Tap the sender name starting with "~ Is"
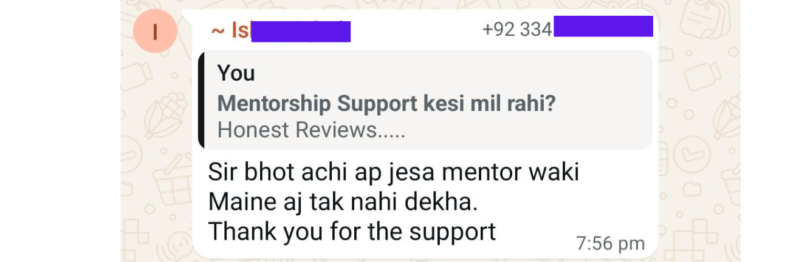 click(x=280, y=30)
